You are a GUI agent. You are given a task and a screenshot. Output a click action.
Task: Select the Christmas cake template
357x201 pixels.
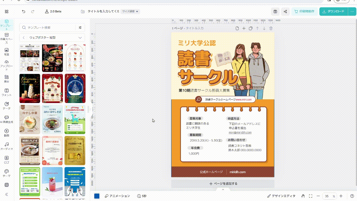pyautogui.click(x=30, y=88)
